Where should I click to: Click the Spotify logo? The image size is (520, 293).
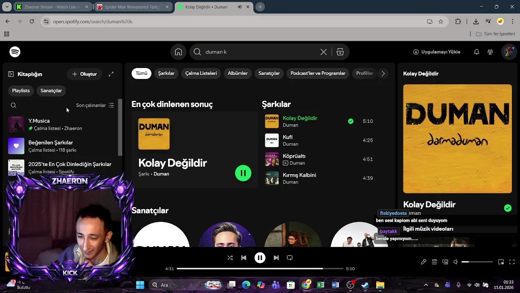point(15,52)
